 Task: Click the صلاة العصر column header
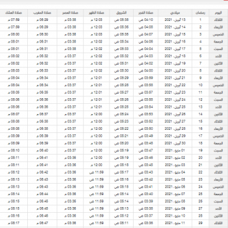pyautogui.click(x=70, y=13)
